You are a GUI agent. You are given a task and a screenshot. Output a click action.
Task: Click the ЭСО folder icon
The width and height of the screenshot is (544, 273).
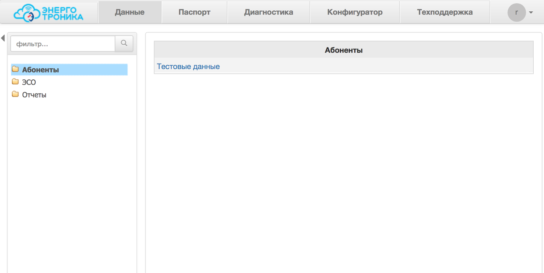(x=15, y=82)
